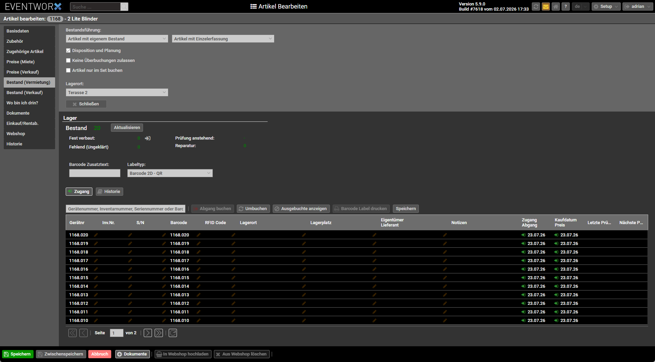
Task: Switch to Zubehör section
Action: 29,41
